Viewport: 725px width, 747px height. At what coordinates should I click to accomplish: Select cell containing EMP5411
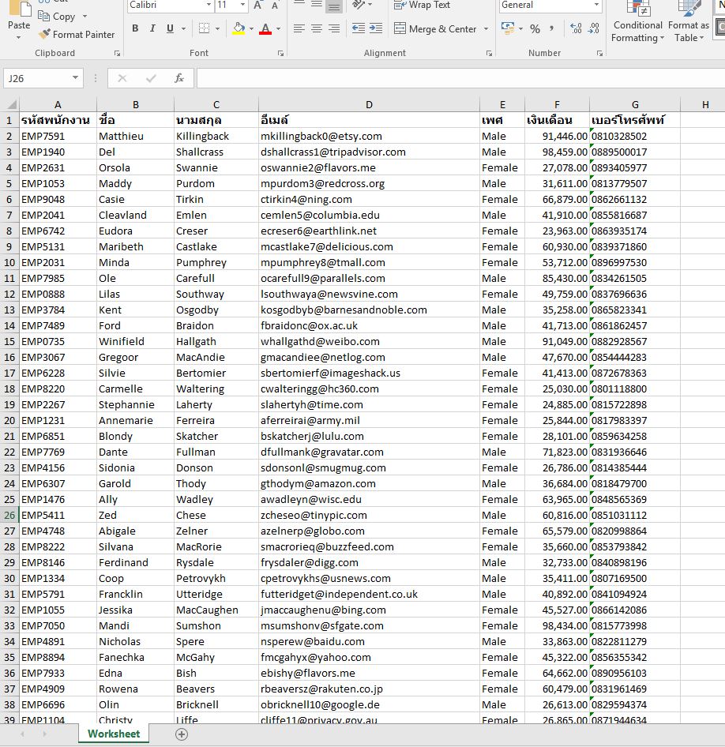[58, 516]
